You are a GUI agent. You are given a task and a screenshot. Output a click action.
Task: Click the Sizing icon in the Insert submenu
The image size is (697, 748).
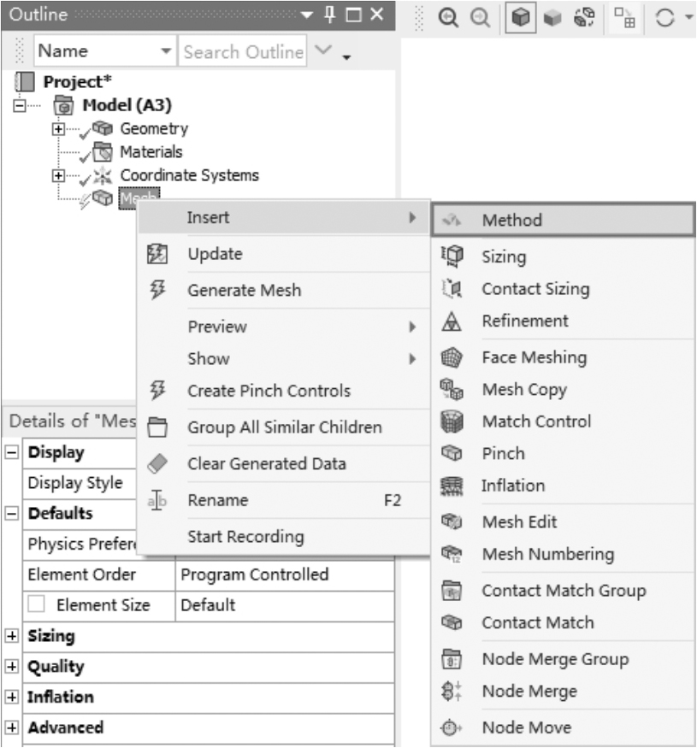coord(450,256)
